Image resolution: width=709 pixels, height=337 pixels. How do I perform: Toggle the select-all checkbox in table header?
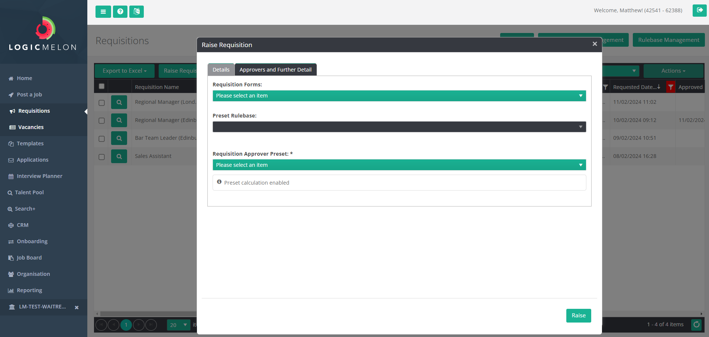(101, 86)
